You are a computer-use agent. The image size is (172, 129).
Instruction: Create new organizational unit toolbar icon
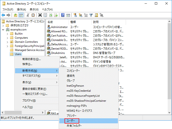86,15
